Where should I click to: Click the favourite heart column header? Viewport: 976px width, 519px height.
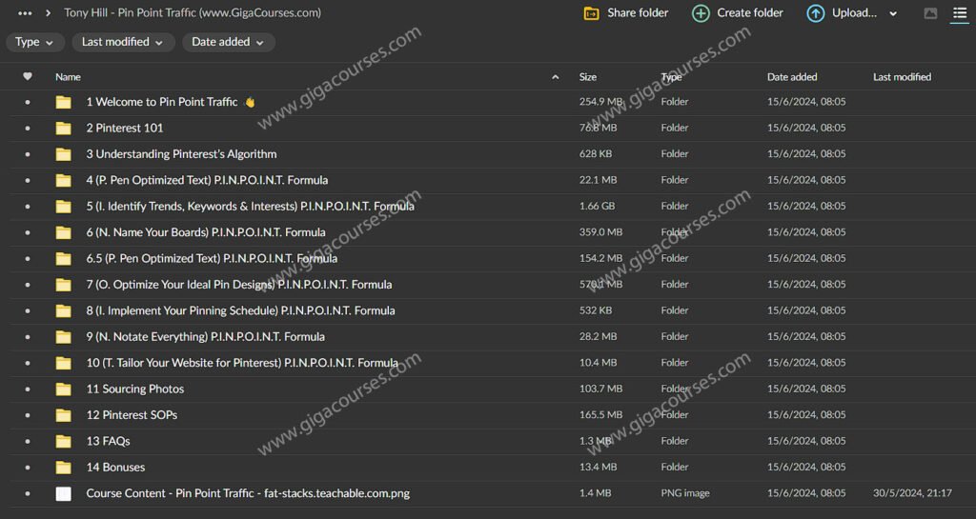(x=28, y=76)
